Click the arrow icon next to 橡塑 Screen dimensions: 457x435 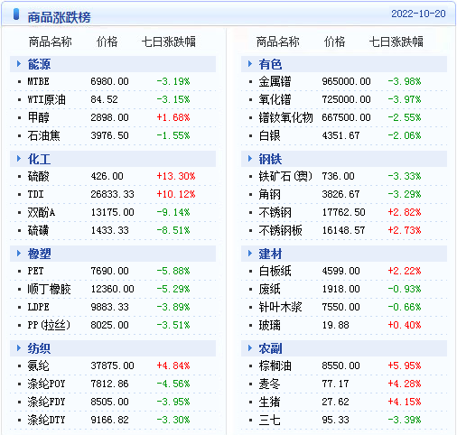(x=19, y=254)
